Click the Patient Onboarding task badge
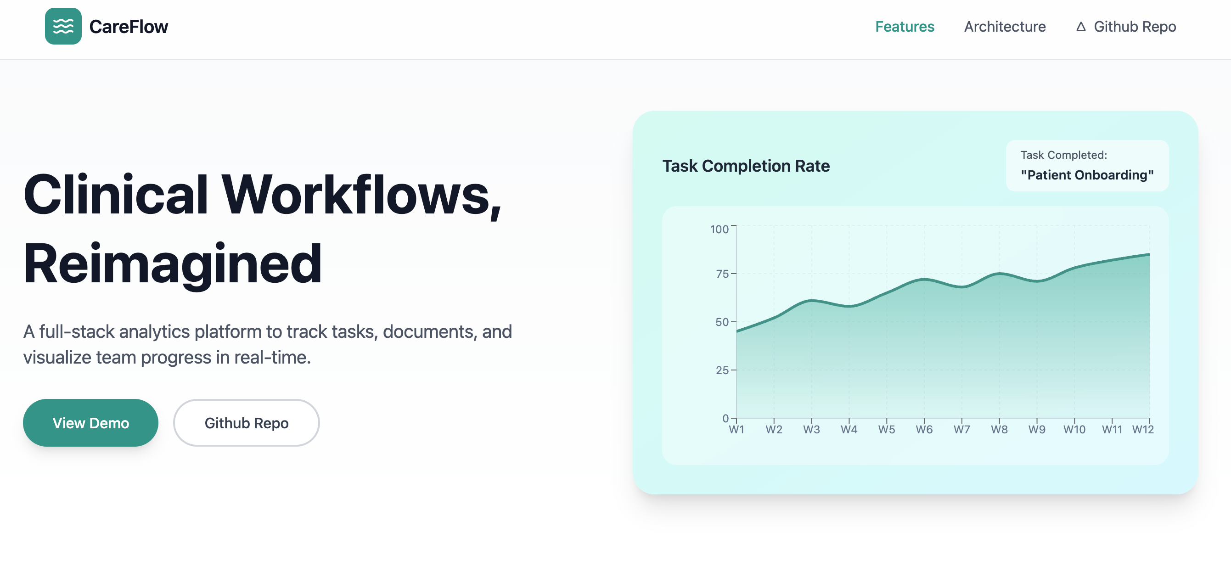This screenshot has width=1231, height=583. [x=1087, y=166]
